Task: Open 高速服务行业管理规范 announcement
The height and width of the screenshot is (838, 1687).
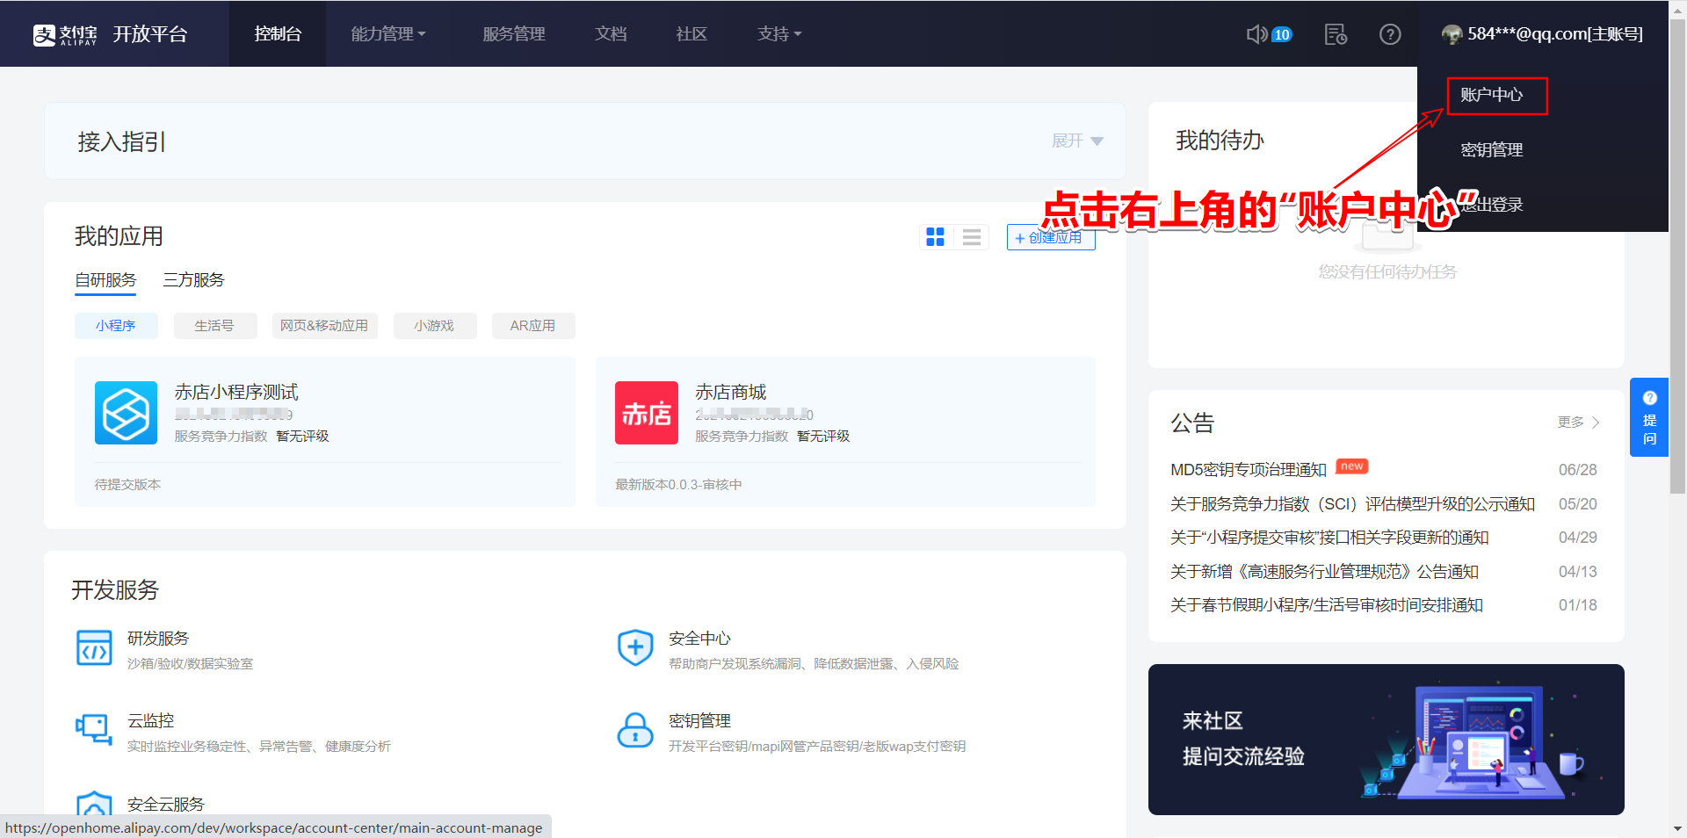Action: [1324, 572]
